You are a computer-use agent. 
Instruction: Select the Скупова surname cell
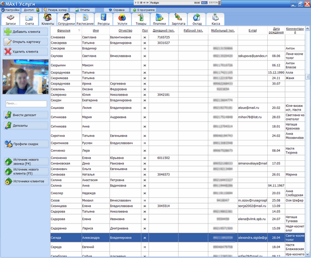point(66,56)
